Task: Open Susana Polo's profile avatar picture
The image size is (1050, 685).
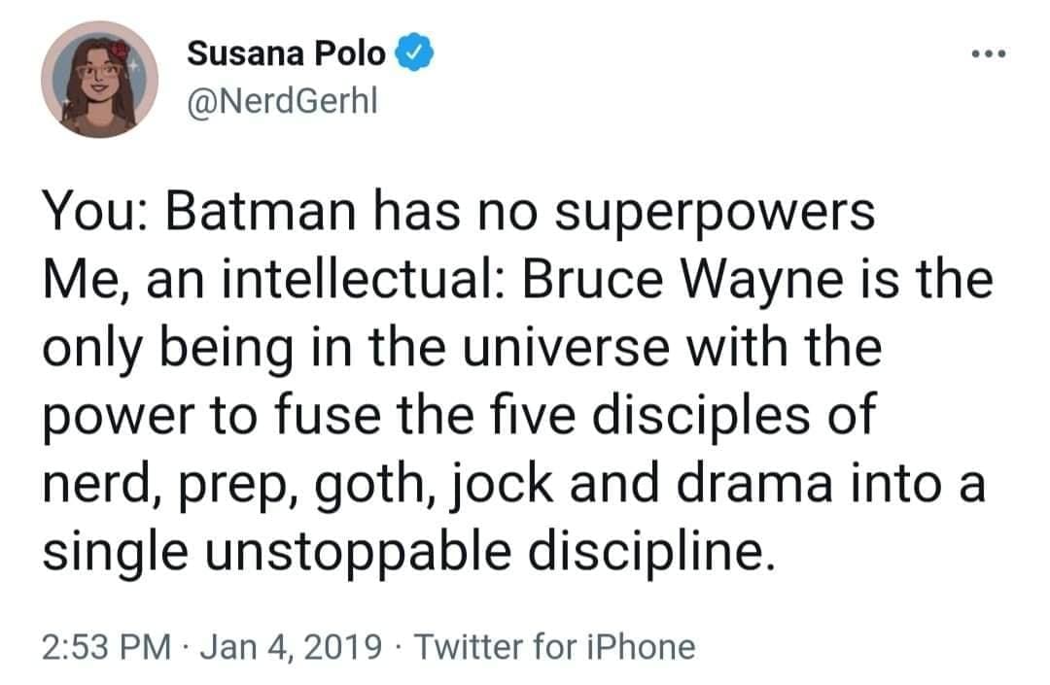Action: [99, 80]
